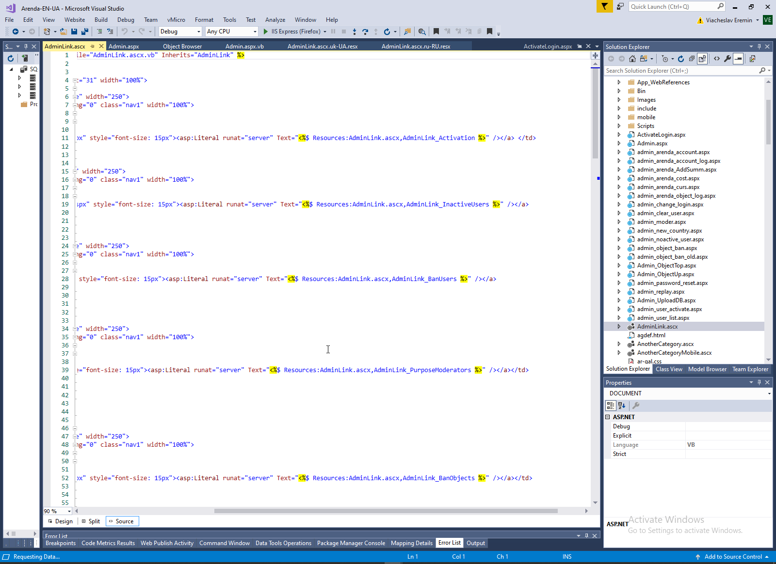The image size is (776, 564).
Task: Click the editor horizontal scrollbar thumb
Action: [x=386, y=511]
